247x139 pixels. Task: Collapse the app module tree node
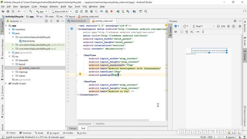[6, 25]
